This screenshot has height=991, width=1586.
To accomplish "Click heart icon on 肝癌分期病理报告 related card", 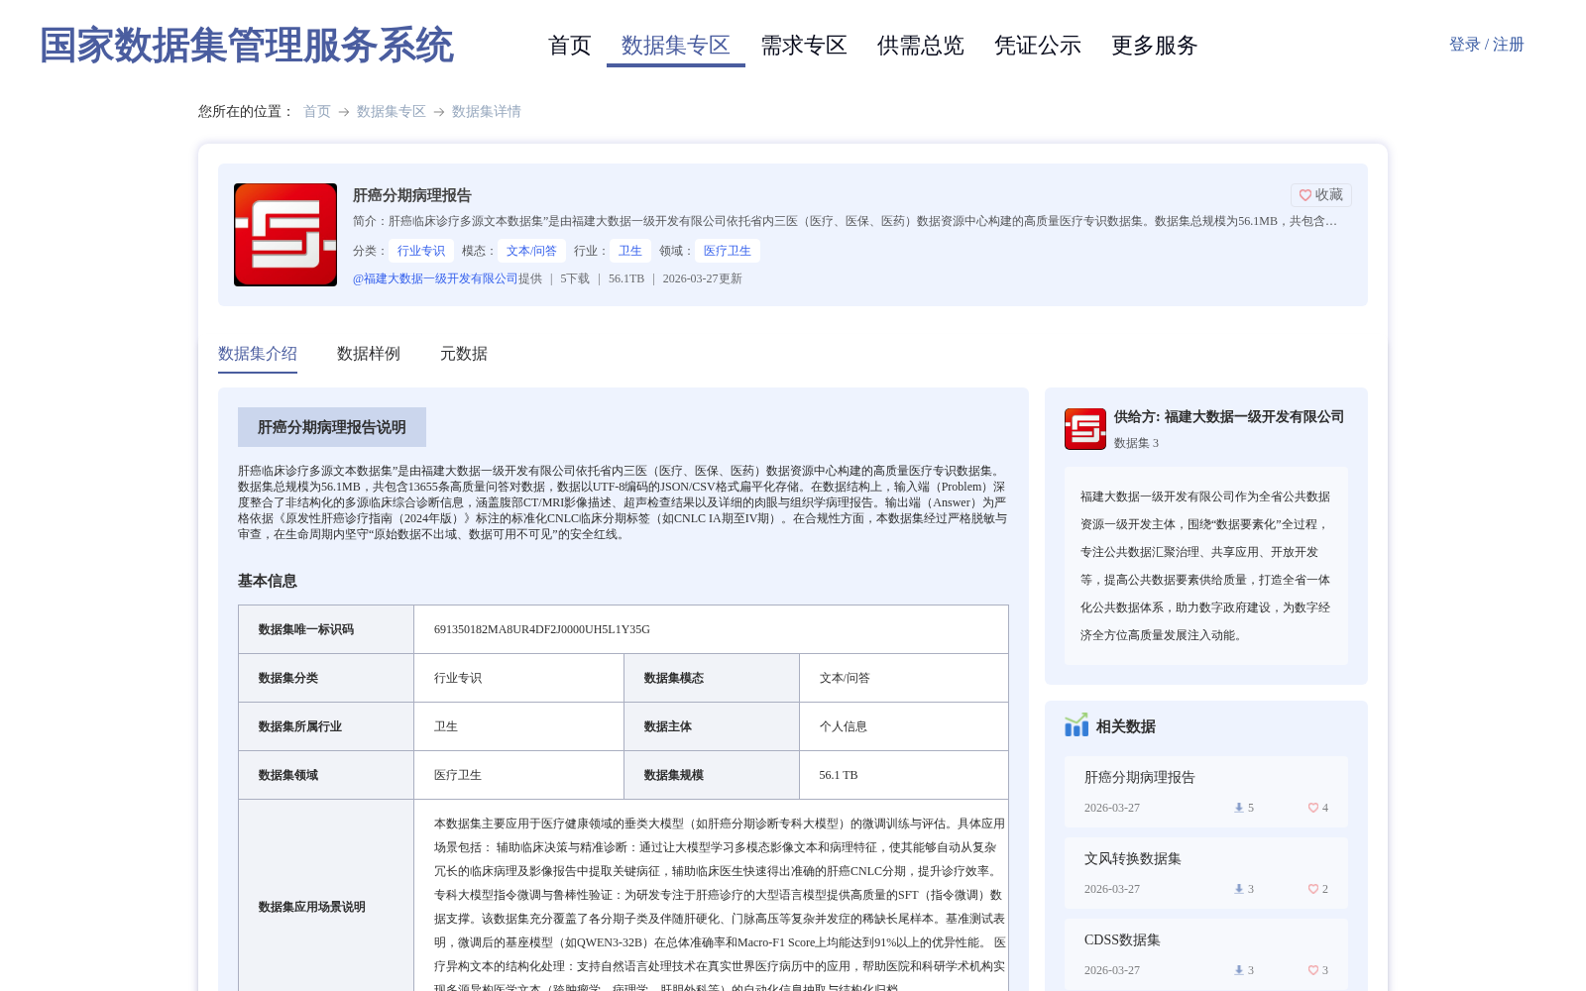I will tap(1313, 808).
